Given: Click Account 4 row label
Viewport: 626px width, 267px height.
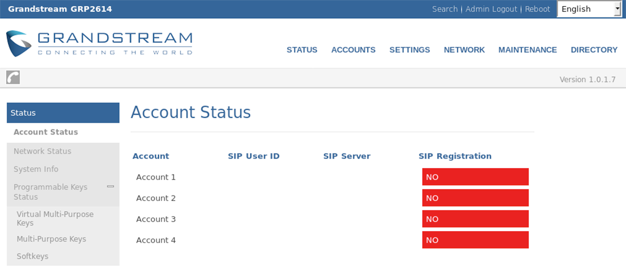Looking at the screenshot, I should (x=156, y=240).
